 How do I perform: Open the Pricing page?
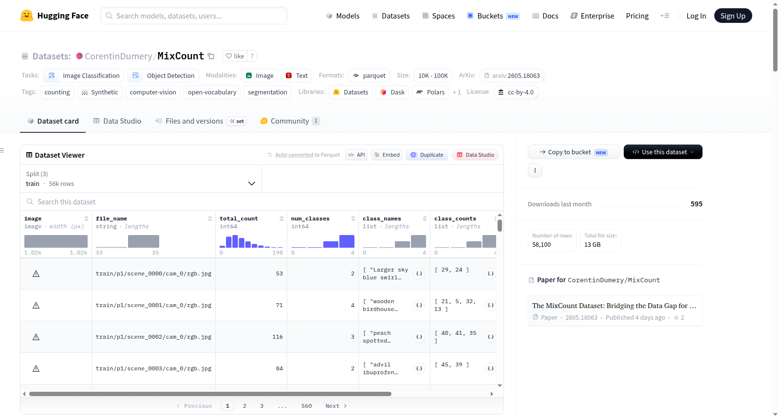637,16
